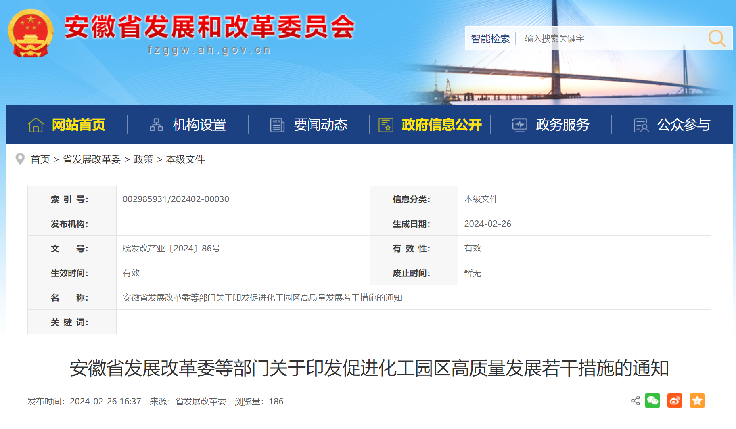This screenshot has height=429, width=736.
Task: Click the WeChat share icon
Action: (652, 401)
